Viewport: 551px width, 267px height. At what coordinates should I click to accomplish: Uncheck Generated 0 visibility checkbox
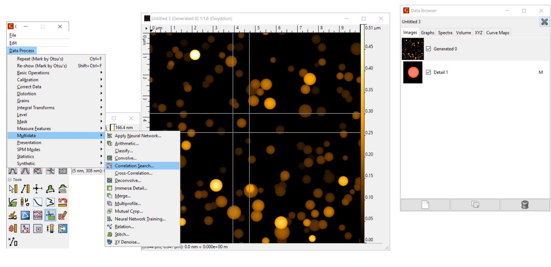428,49
